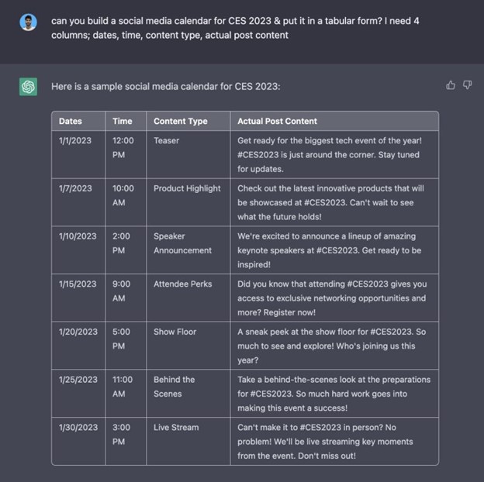Click the "Speaker Announcement" cell

point(182,243)
